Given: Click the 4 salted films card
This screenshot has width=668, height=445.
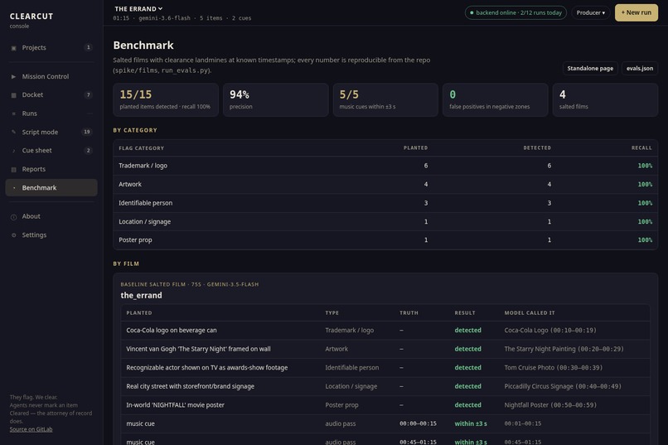Looking at the screenshot, I should pos(605,100).
